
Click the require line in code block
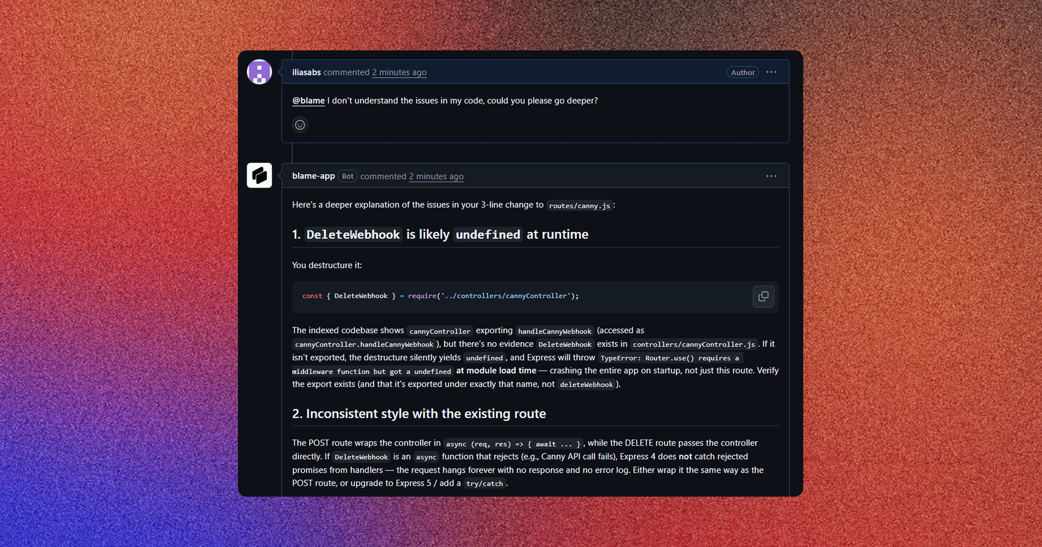tap(440, 296)
